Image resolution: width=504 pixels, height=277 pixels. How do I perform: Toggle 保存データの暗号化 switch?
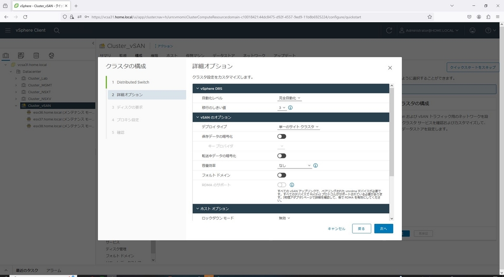click(x=281, y=136)
